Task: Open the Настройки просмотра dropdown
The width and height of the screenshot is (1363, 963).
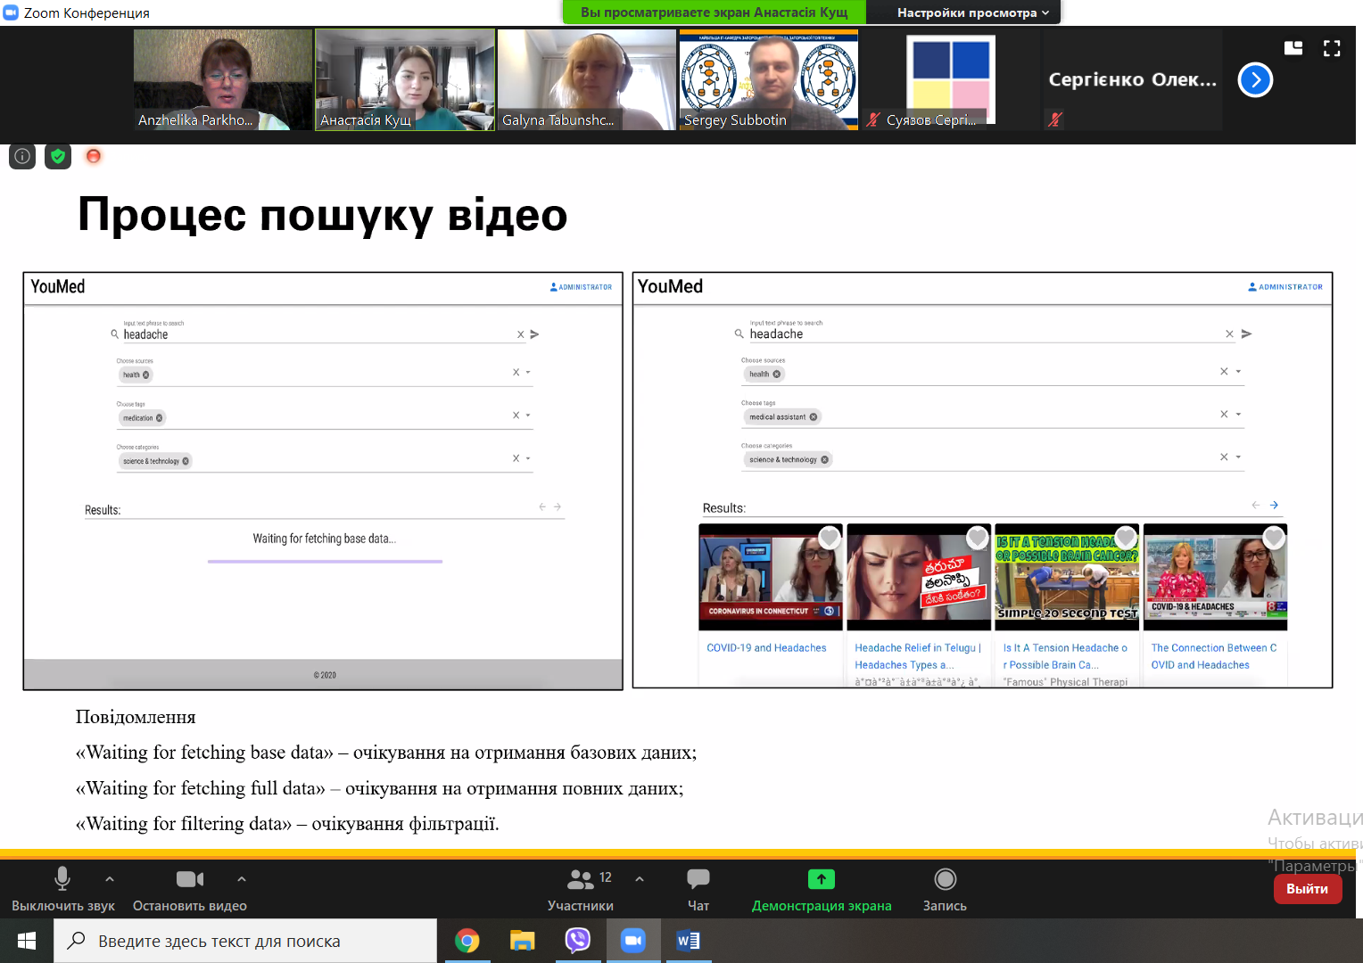Action: (972, 12)
